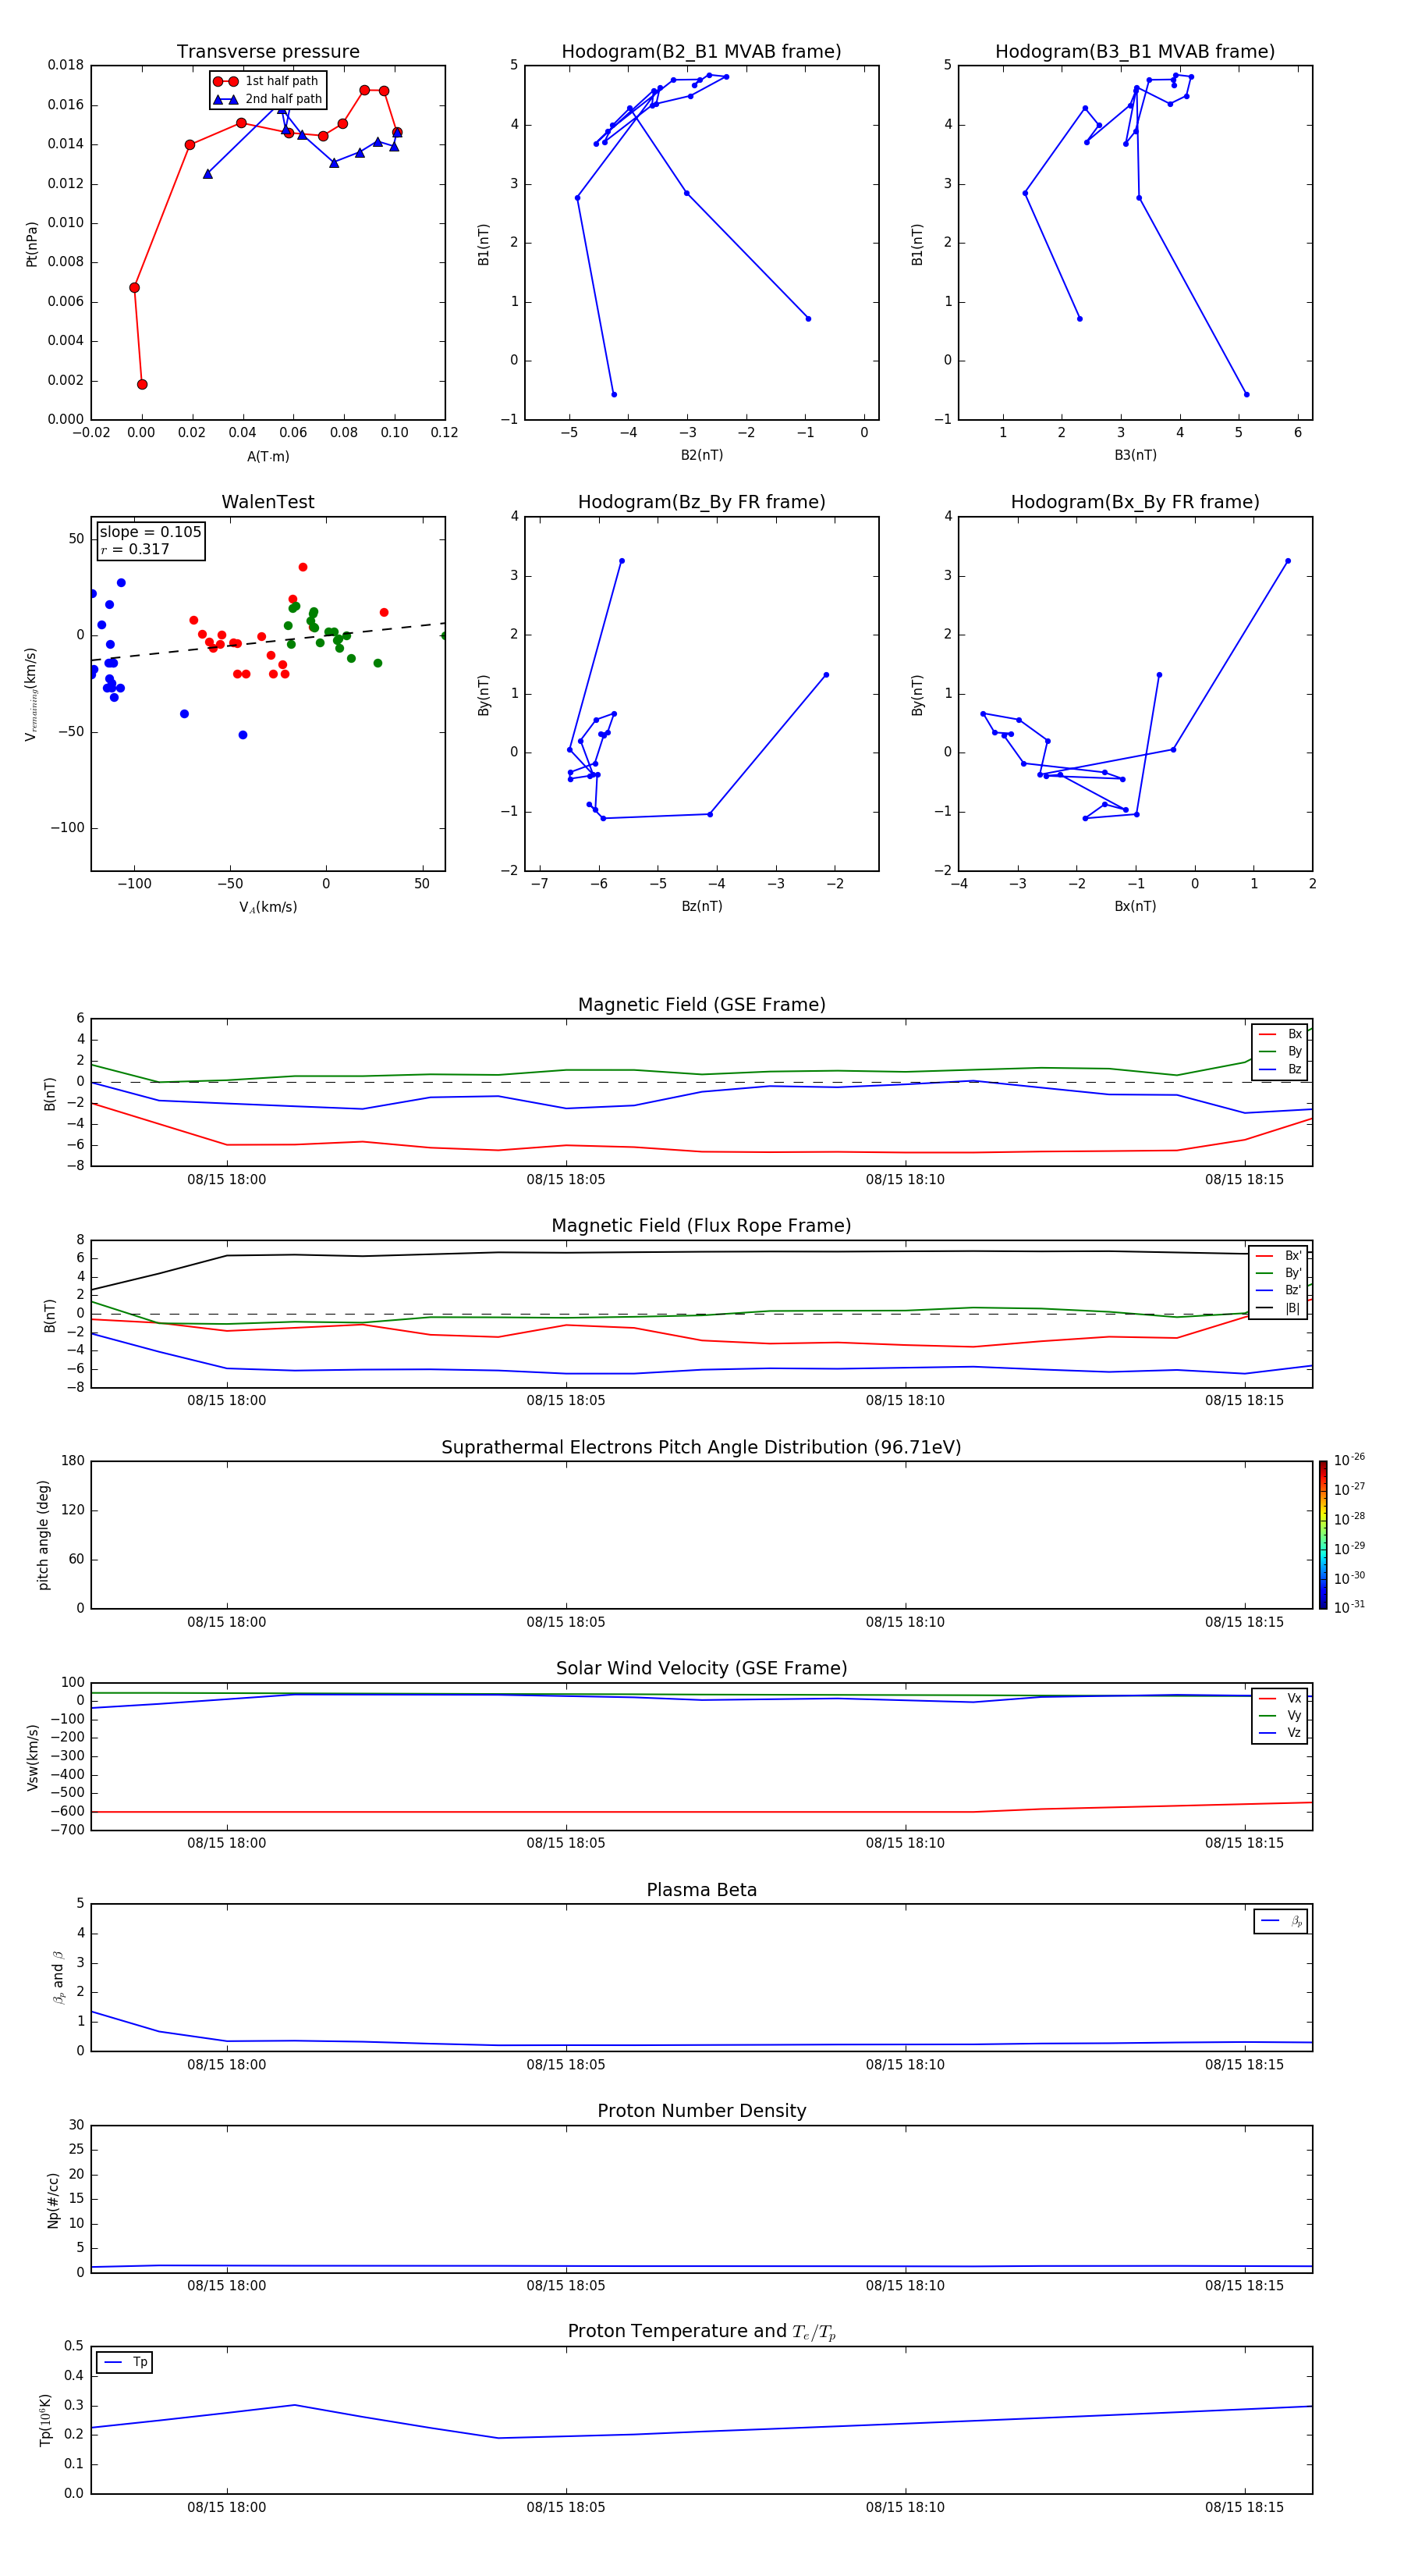Click the pitch angle colorbar
Viewport: 1404px width, 2576px height.
tap(1323, 1535)
